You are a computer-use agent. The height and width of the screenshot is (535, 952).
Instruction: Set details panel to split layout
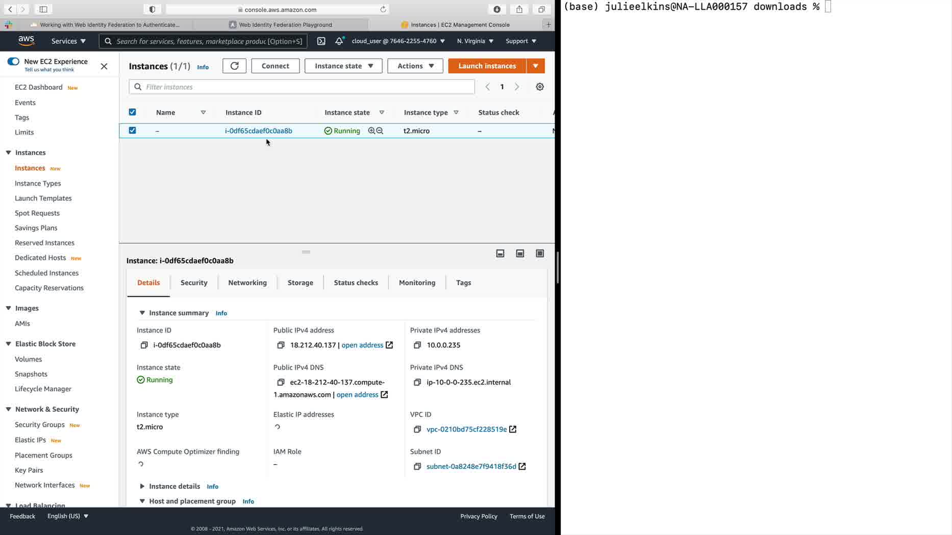point(520,254)
